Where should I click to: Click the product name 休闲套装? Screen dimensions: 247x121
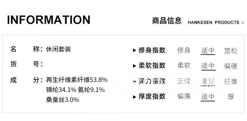[58, 49]
